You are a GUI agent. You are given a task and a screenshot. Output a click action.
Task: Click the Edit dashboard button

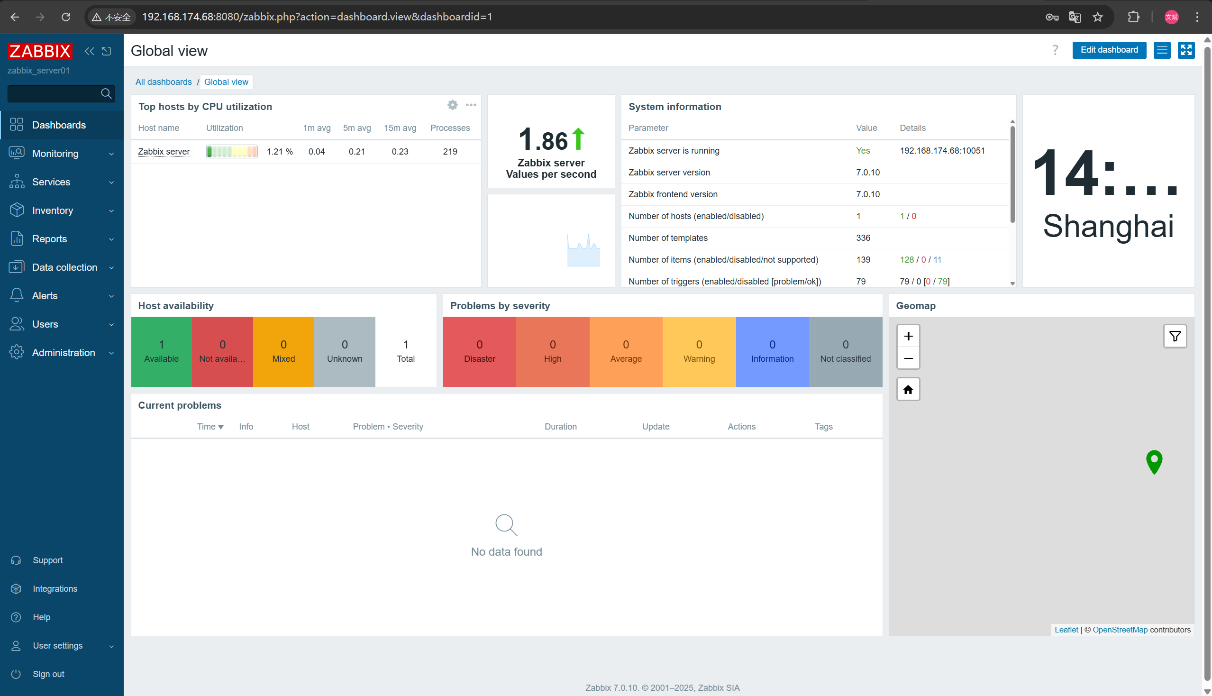(1109, 50)
